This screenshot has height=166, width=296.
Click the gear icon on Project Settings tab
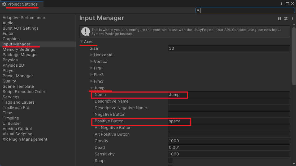[x=4, y=4]
